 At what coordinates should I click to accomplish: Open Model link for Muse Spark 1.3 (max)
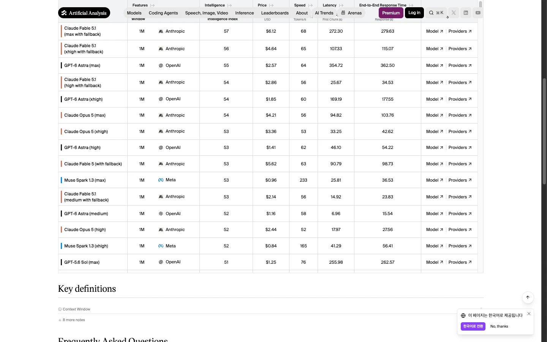click(435, 180)
